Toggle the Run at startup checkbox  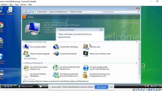24,81
